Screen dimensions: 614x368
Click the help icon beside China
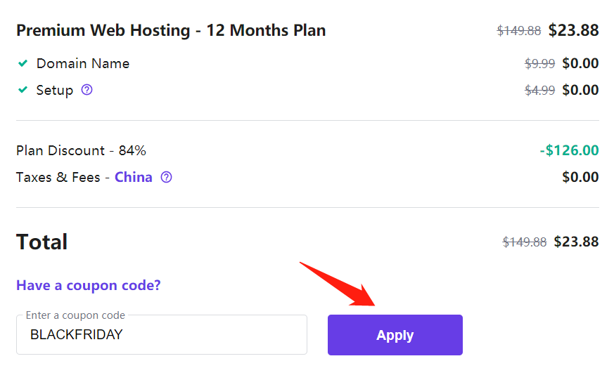coord(166,177)
